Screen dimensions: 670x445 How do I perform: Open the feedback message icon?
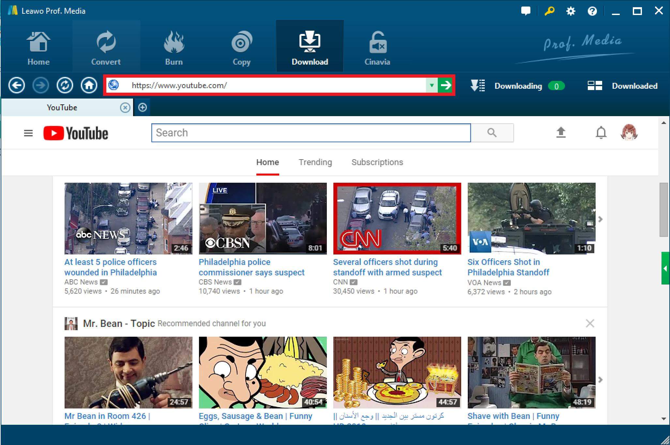coord(526,11)
